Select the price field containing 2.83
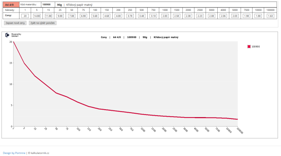Image resolution: width=281 pixels, height=156 pixels. click(x=165, y=16)
